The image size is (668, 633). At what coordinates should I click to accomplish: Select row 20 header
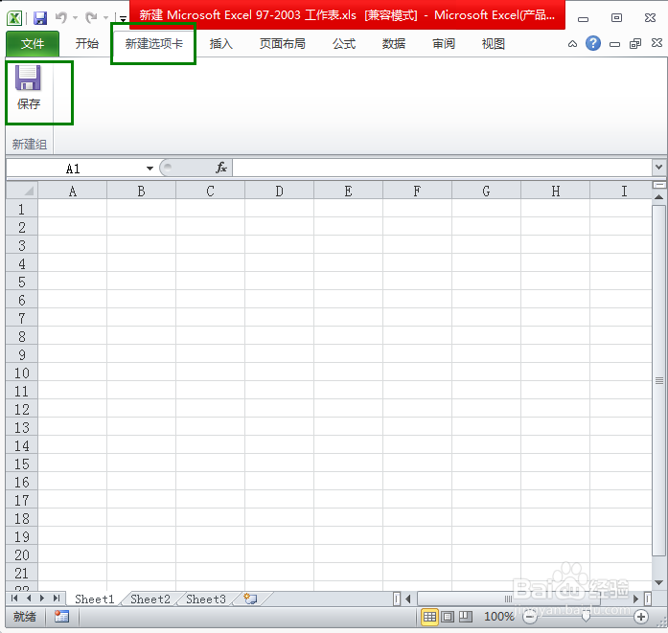(x=22, y=554)
